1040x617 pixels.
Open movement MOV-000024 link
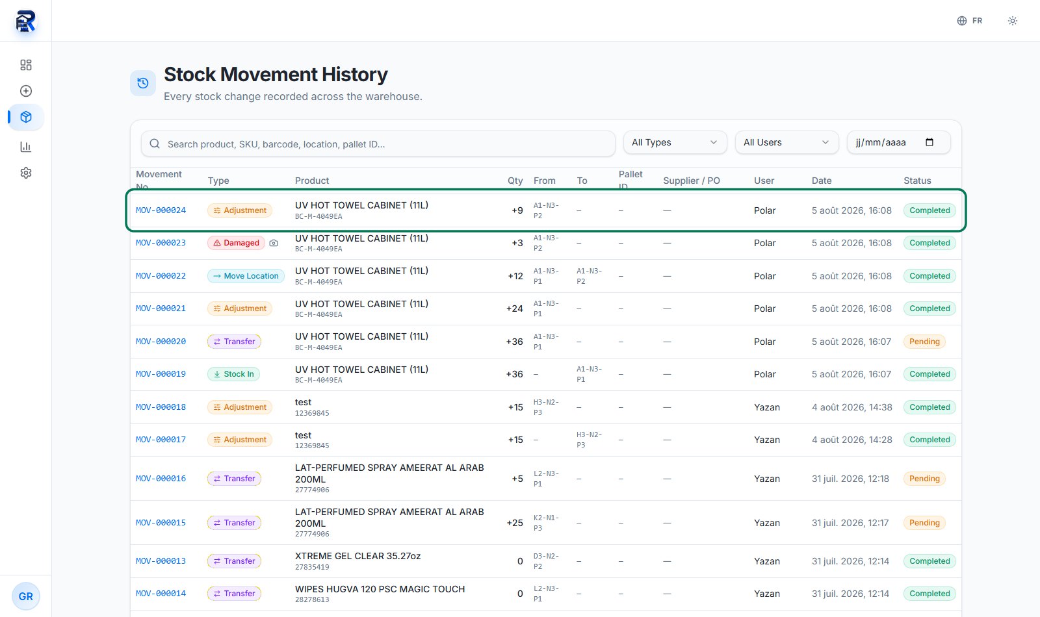click(x=161, y=210)
